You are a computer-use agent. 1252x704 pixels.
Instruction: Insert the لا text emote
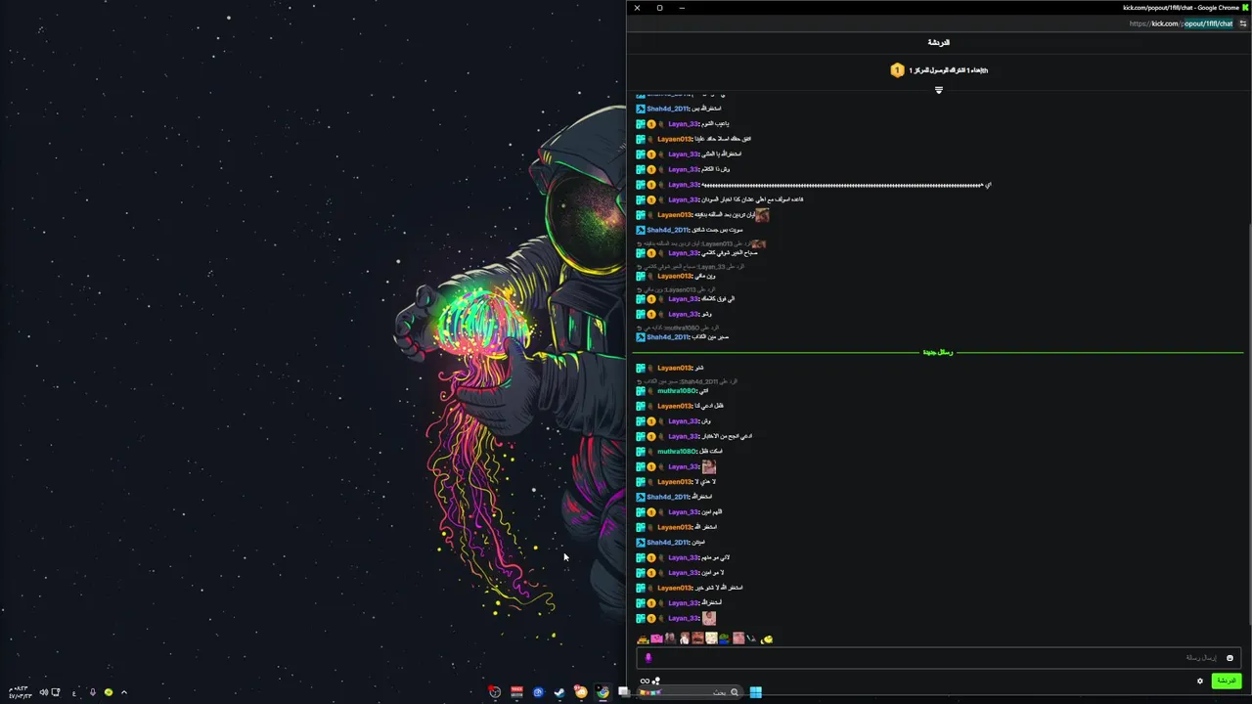click(x=751, y=638)
